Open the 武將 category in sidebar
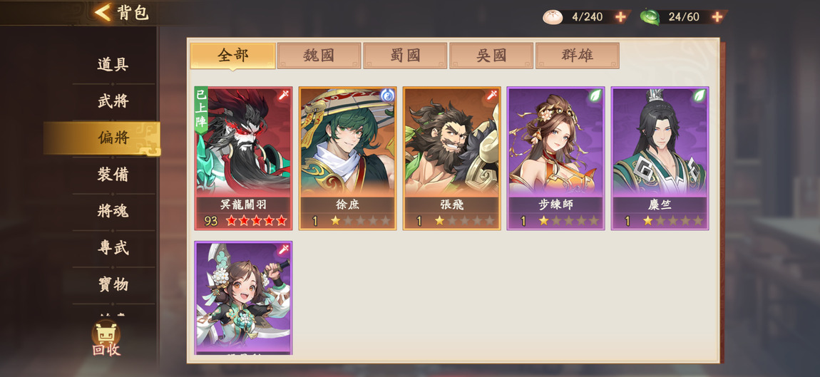Image resolution: width=820 pixels, height=377 pixels. (113, 101)
